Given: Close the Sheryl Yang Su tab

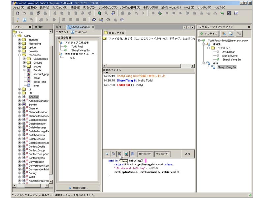Looking at the screenshot, I should [x=93, y=27].
